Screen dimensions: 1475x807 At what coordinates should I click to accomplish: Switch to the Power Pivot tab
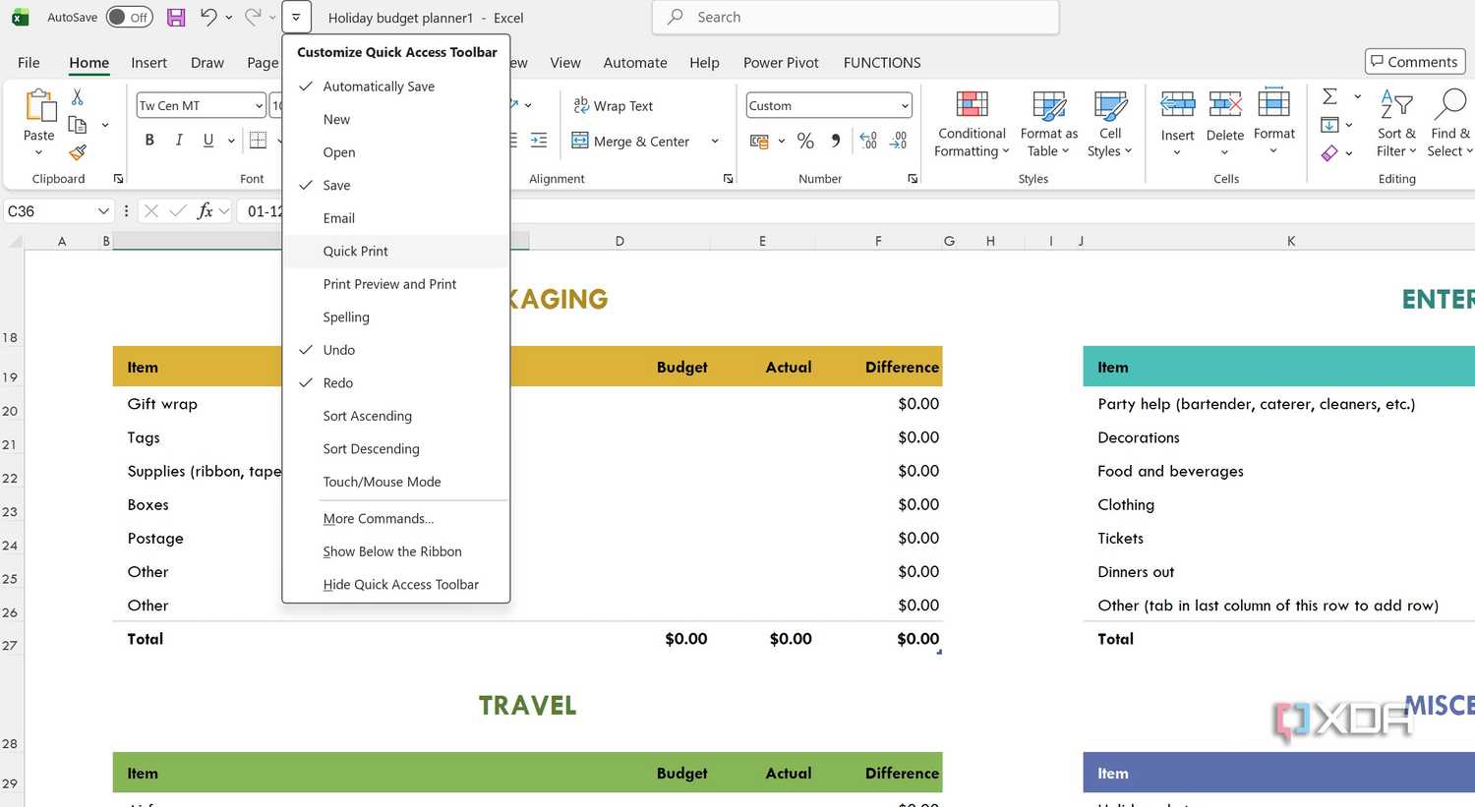(781, 63)
